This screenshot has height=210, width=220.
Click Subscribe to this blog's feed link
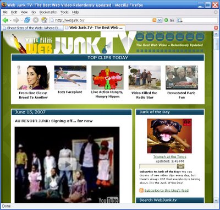166,190
